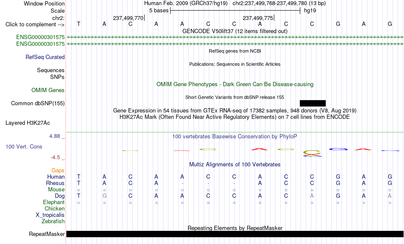Click the 4.88 conservation scale value
Viewport: 404px width, 244px height.
pos(55,136)
